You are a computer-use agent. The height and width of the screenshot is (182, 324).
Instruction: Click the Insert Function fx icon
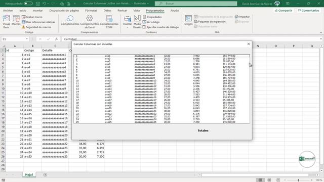tap(56, 39)
